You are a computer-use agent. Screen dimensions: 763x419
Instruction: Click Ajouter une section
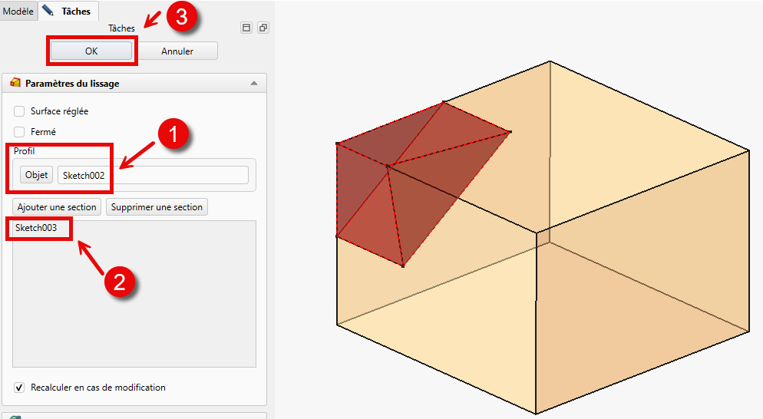(x=57, y=207)
